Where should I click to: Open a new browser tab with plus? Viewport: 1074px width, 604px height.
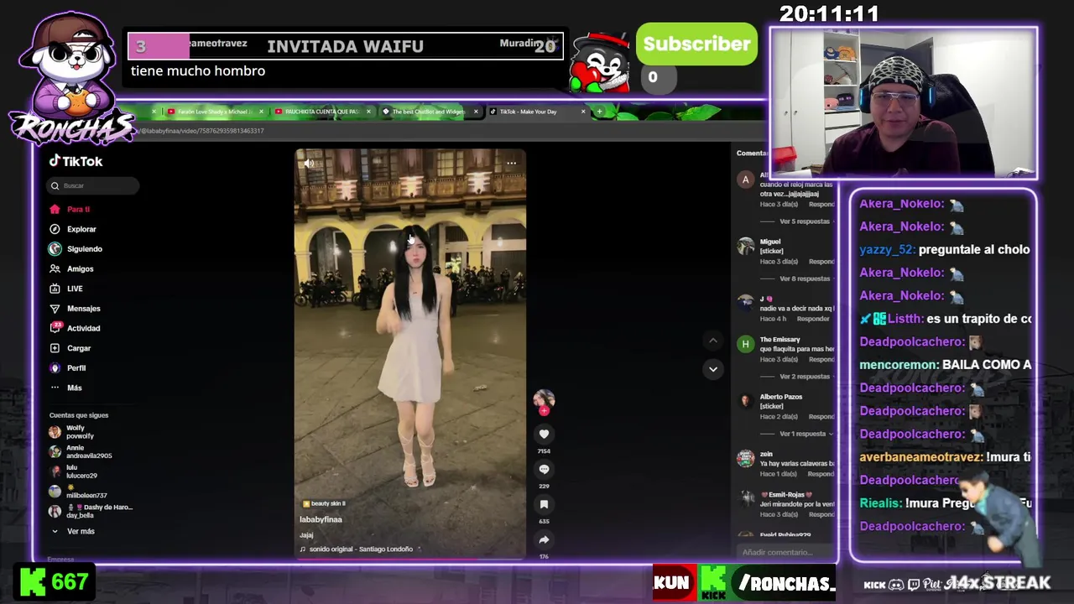[x=599, y=112]
